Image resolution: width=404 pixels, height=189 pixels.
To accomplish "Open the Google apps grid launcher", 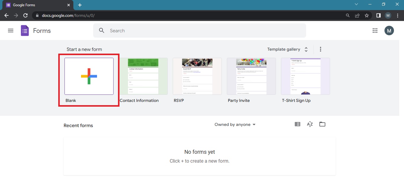I will pos(375,31).
